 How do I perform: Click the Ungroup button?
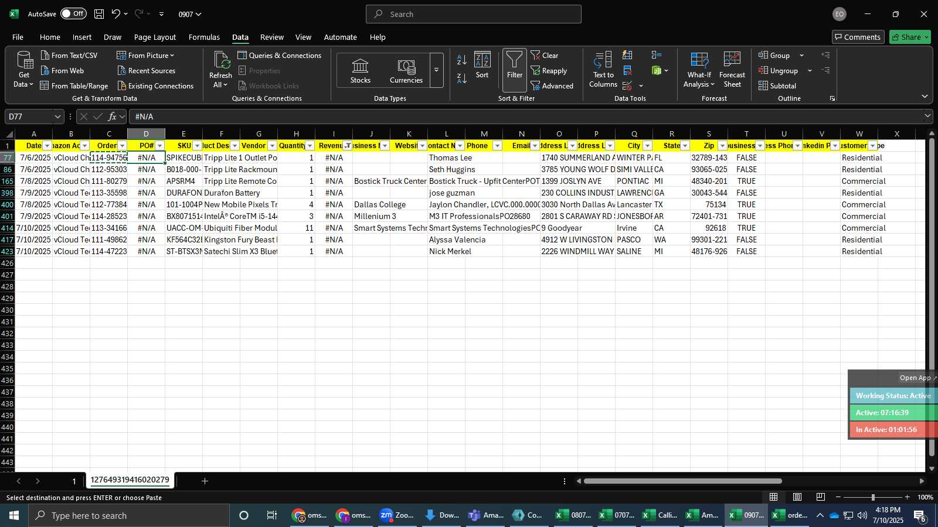(778, 70)
